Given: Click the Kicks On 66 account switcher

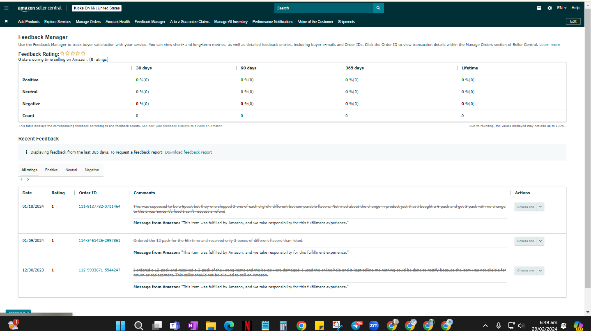Looking at the screenshot, I should pyautogui.click(x=97, y=8).
